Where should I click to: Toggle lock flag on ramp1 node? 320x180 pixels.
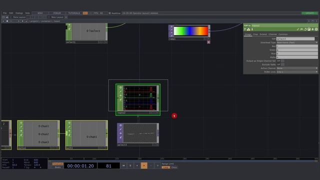point(171,32)
